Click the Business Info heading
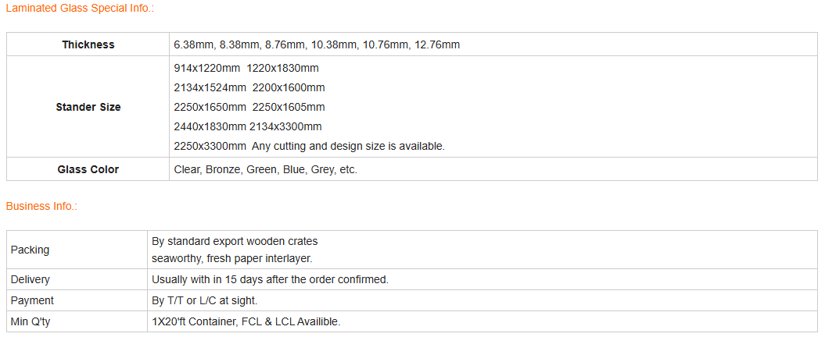 pos(41,206)
